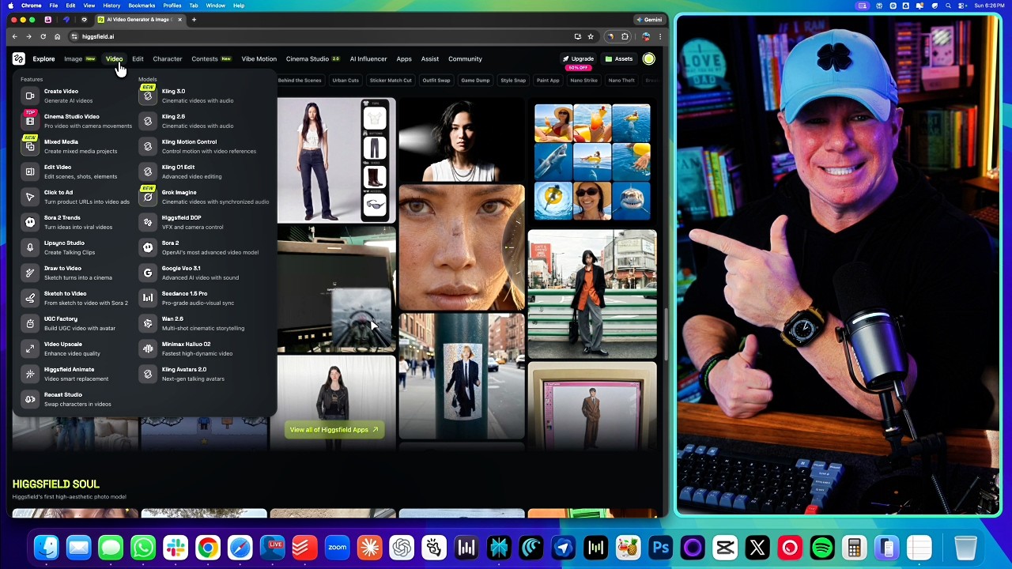Open the History menu in the menu bar

pyautogui.click(x=111, y=6)
